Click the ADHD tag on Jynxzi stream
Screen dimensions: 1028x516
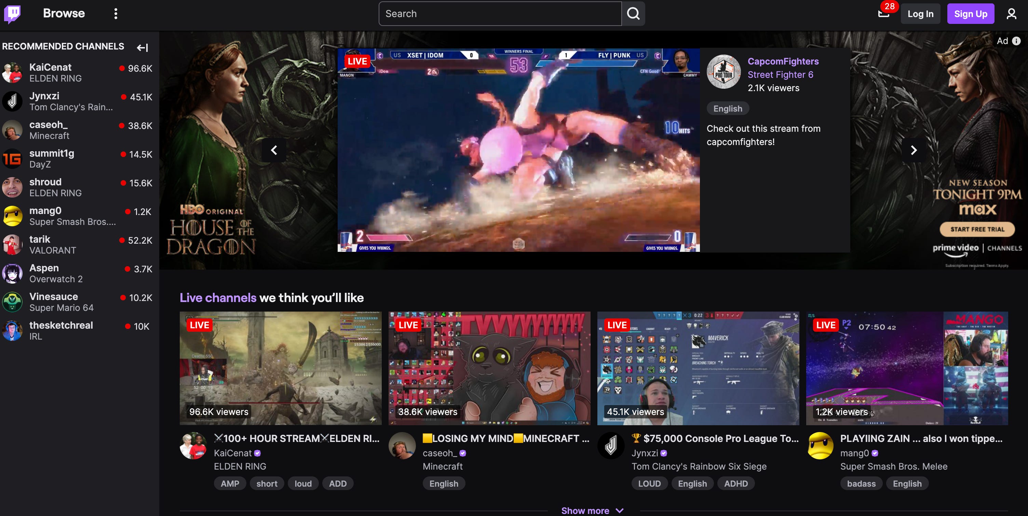pyautogui.click(x=735, y=483)
